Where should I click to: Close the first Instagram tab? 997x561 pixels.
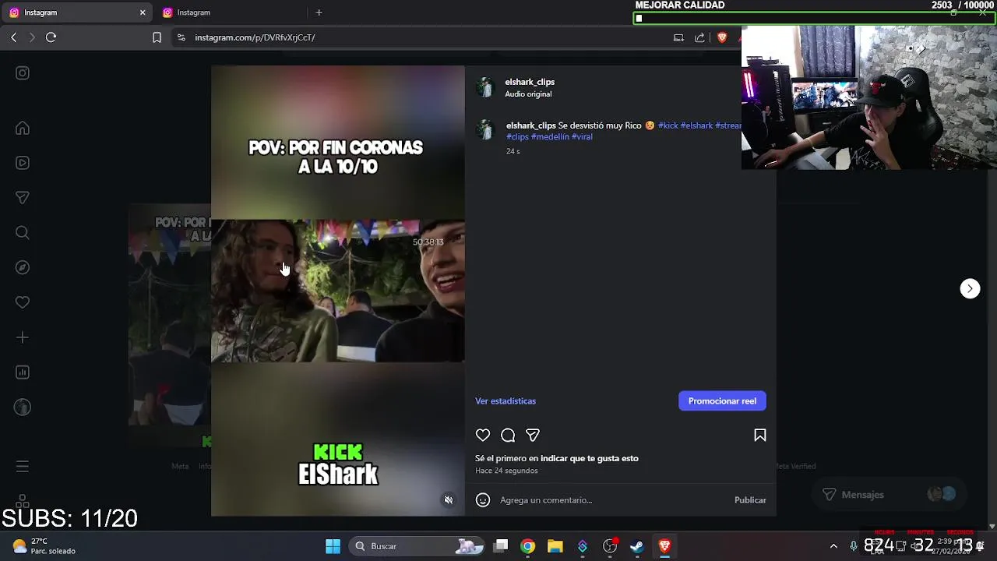pyautogui.click(x=143, y=12)
